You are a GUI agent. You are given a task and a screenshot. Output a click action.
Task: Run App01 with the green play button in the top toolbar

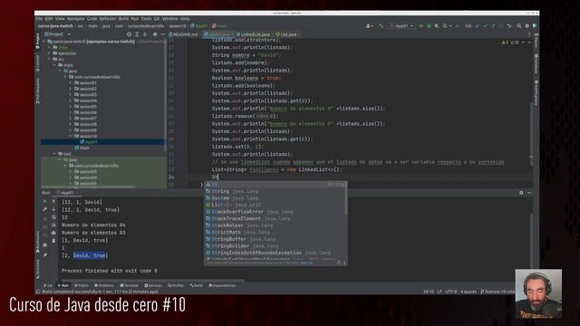pos(420,26)
